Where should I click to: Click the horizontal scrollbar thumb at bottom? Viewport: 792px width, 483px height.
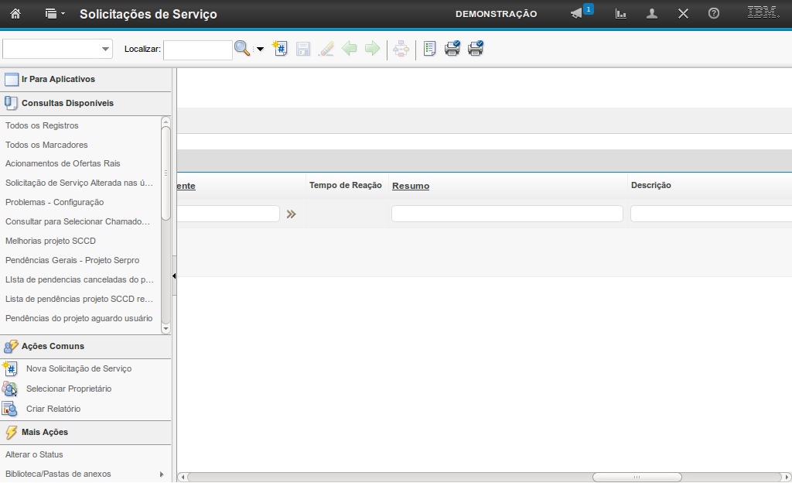click(x=637, y=477)
